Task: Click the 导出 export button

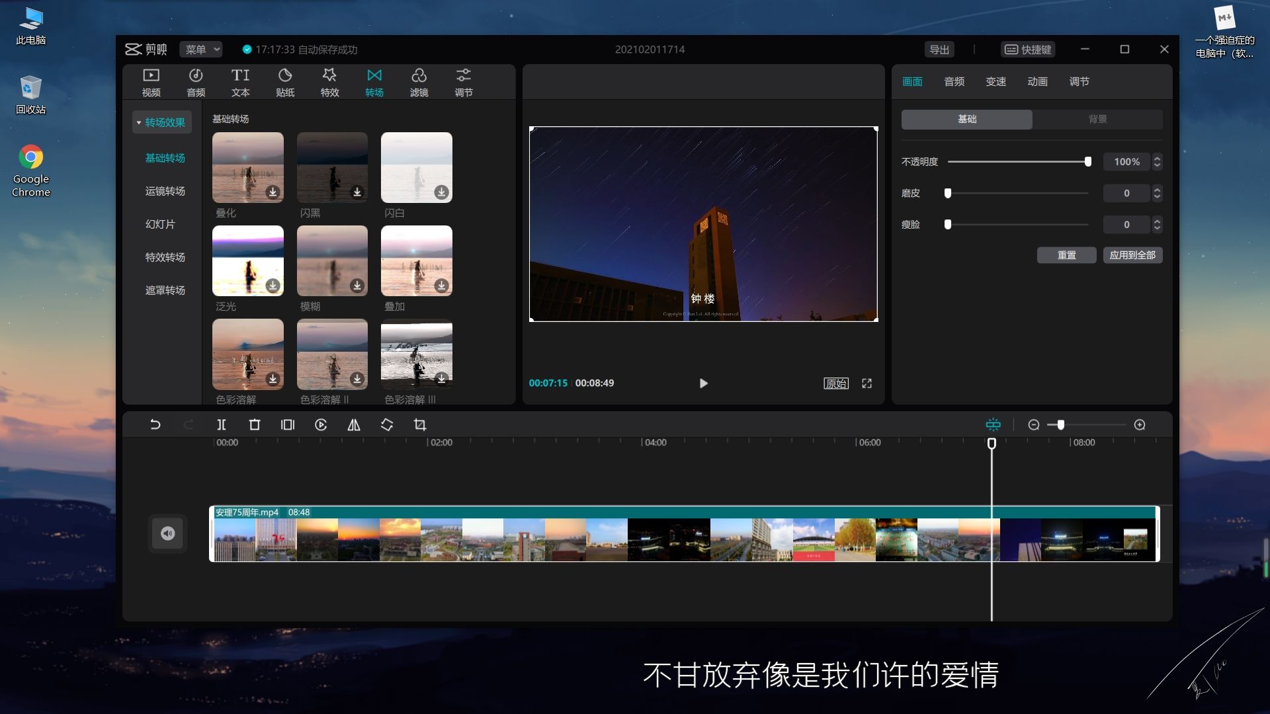Action: point(939,50)
